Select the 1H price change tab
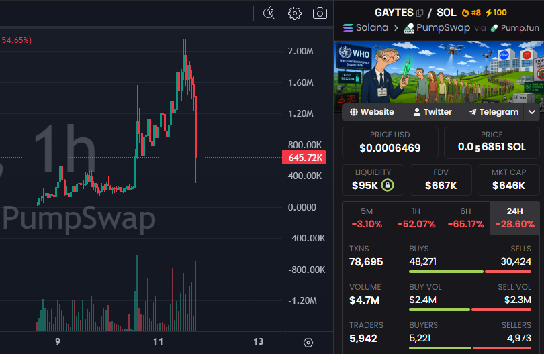Viewport: 544px width, 354px height. pos(416,218)
